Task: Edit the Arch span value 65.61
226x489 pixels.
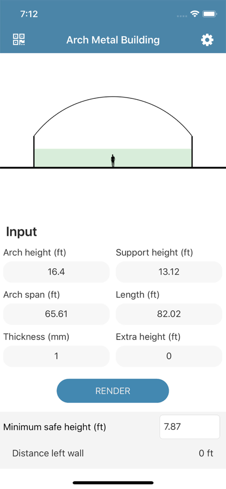Action: (x=56, y=314)
